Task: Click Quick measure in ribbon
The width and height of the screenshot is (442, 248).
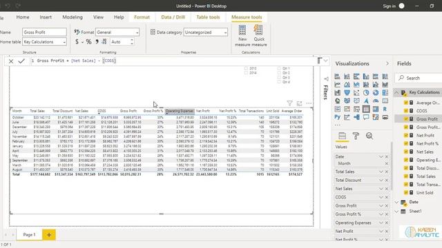Action: click(x=259, y=36)
